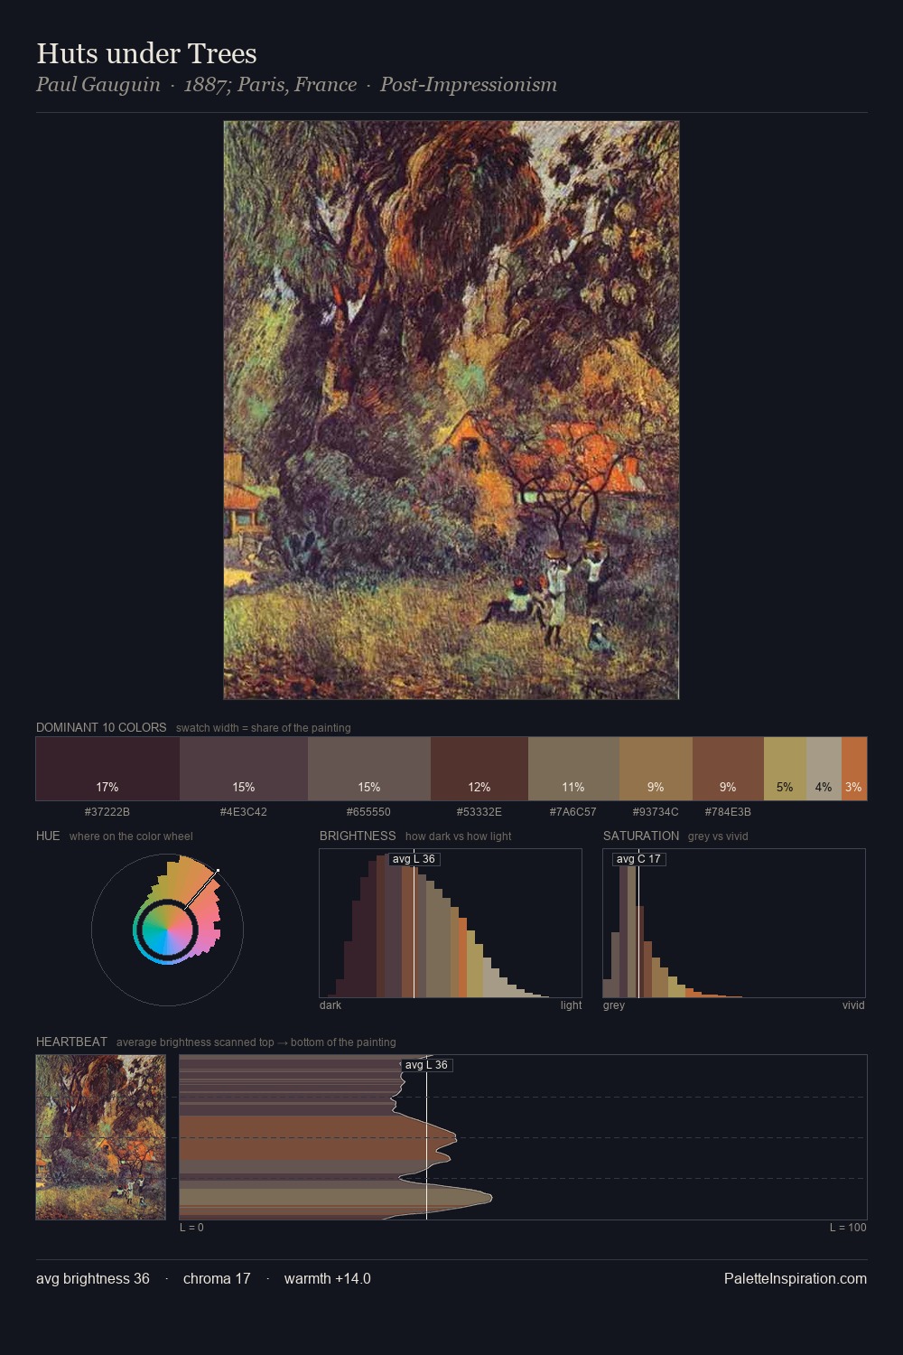Click the 'vivid' axis label

tap(853, 1005)
